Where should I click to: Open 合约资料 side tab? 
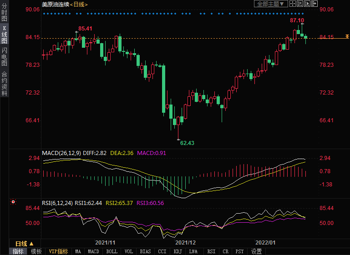4,83
